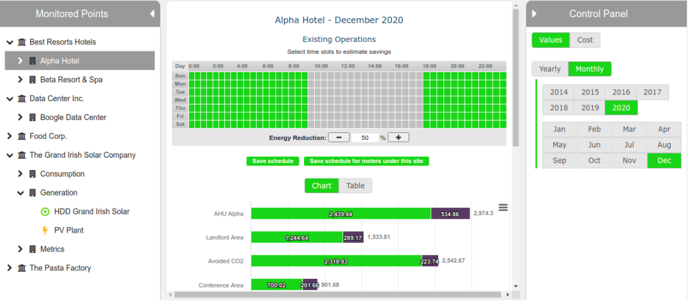Select year 2019 tab
The height and width of the screenshot is (306, 688).
coord(589,108)
